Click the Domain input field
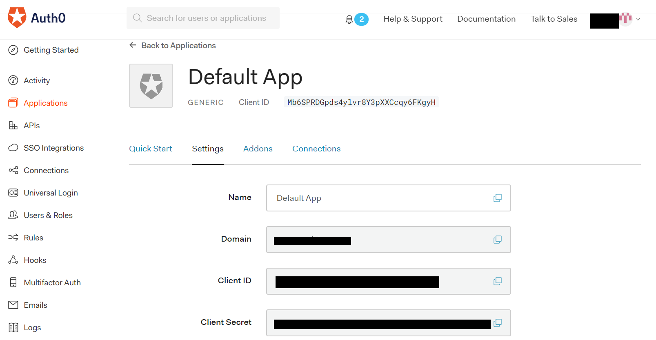656x340 pixels. (388, 240)
